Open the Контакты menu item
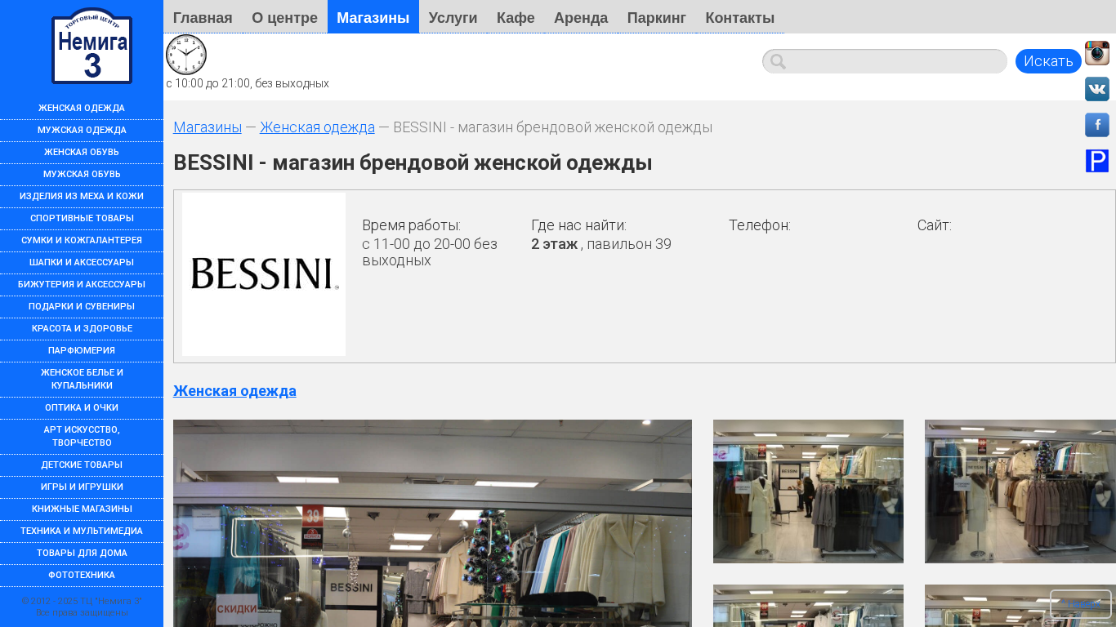The height and width of the screenshot is (627, 1116). [x=739, y=17]
